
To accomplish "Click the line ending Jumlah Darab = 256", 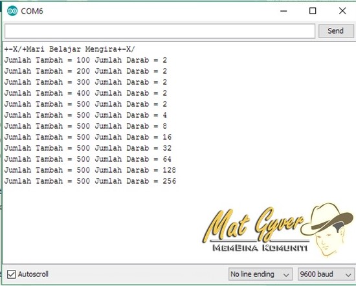I will coord(90,181).
